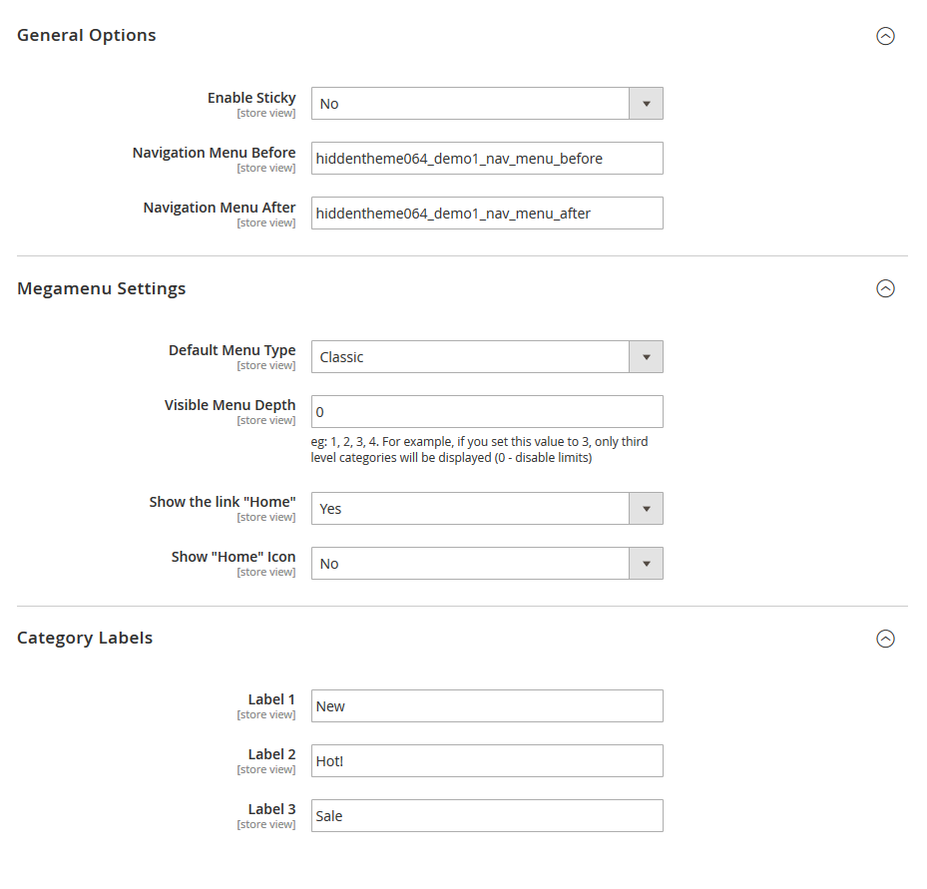This screenshot has height=889, width=927.
Task: Click the Navigation Menu Before input field
Action: point(487,158)
